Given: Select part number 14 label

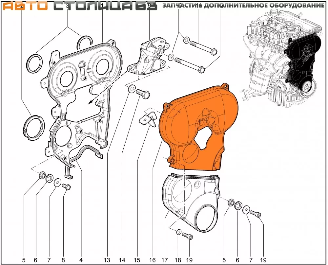Looking at the screenshot, I should (x=122, y=260).
